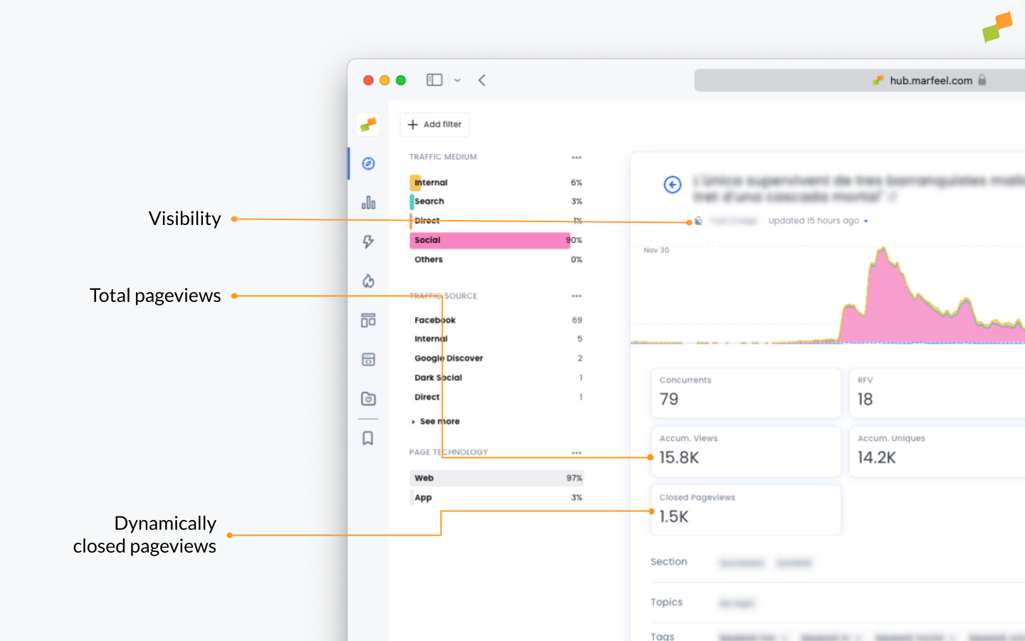Click the Add filter button
Screen dimensions: 1025x641
tap(434, 125)
